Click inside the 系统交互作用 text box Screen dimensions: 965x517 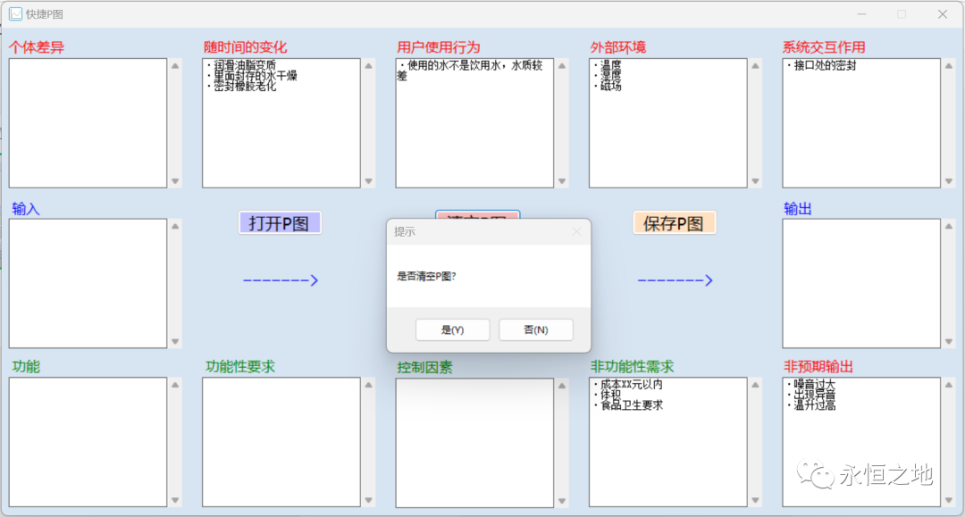pyautogui.click(x=861, y=123)
